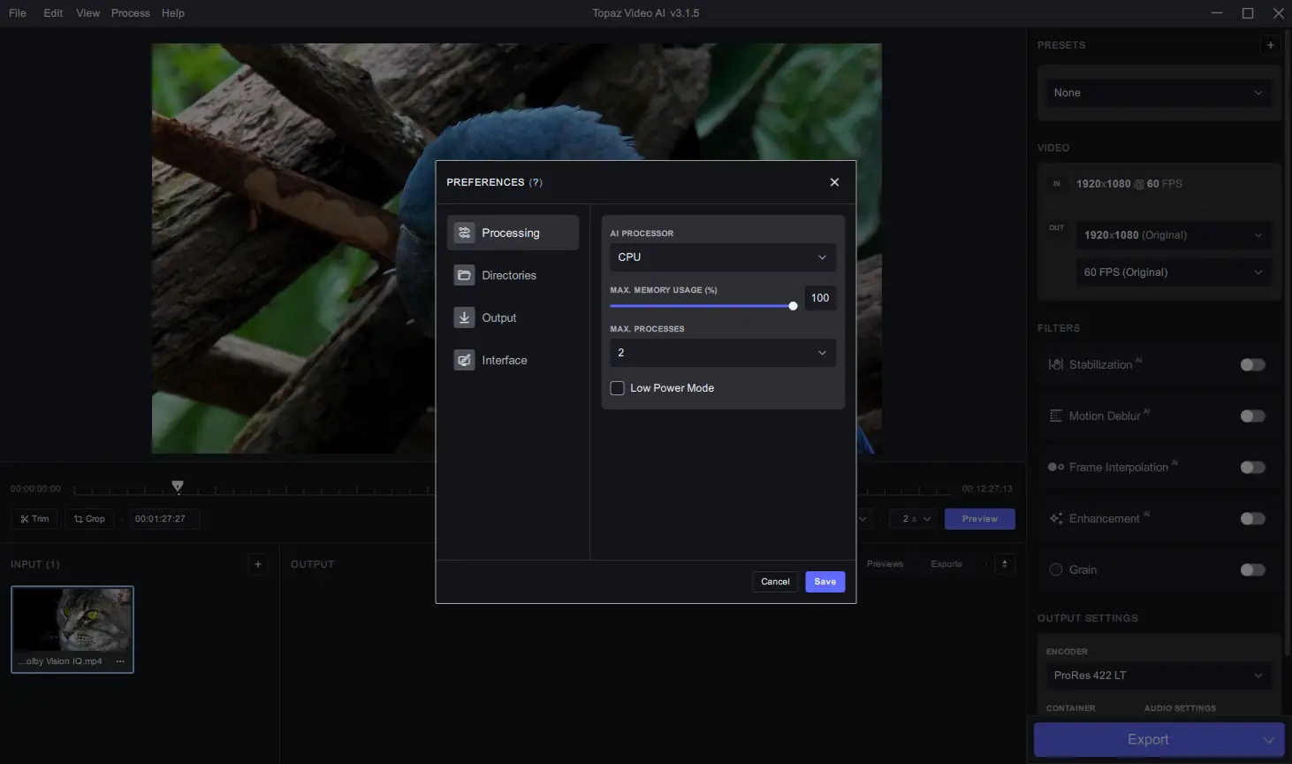The width and height of the screenshot is (1292, 764).
Task: Open the Output preferences section
Action: click(513, 317)
